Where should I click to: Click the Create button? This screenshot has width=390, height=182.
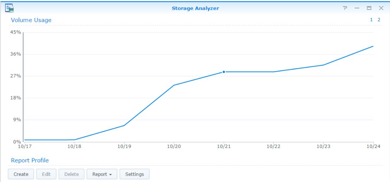[21, 174]
